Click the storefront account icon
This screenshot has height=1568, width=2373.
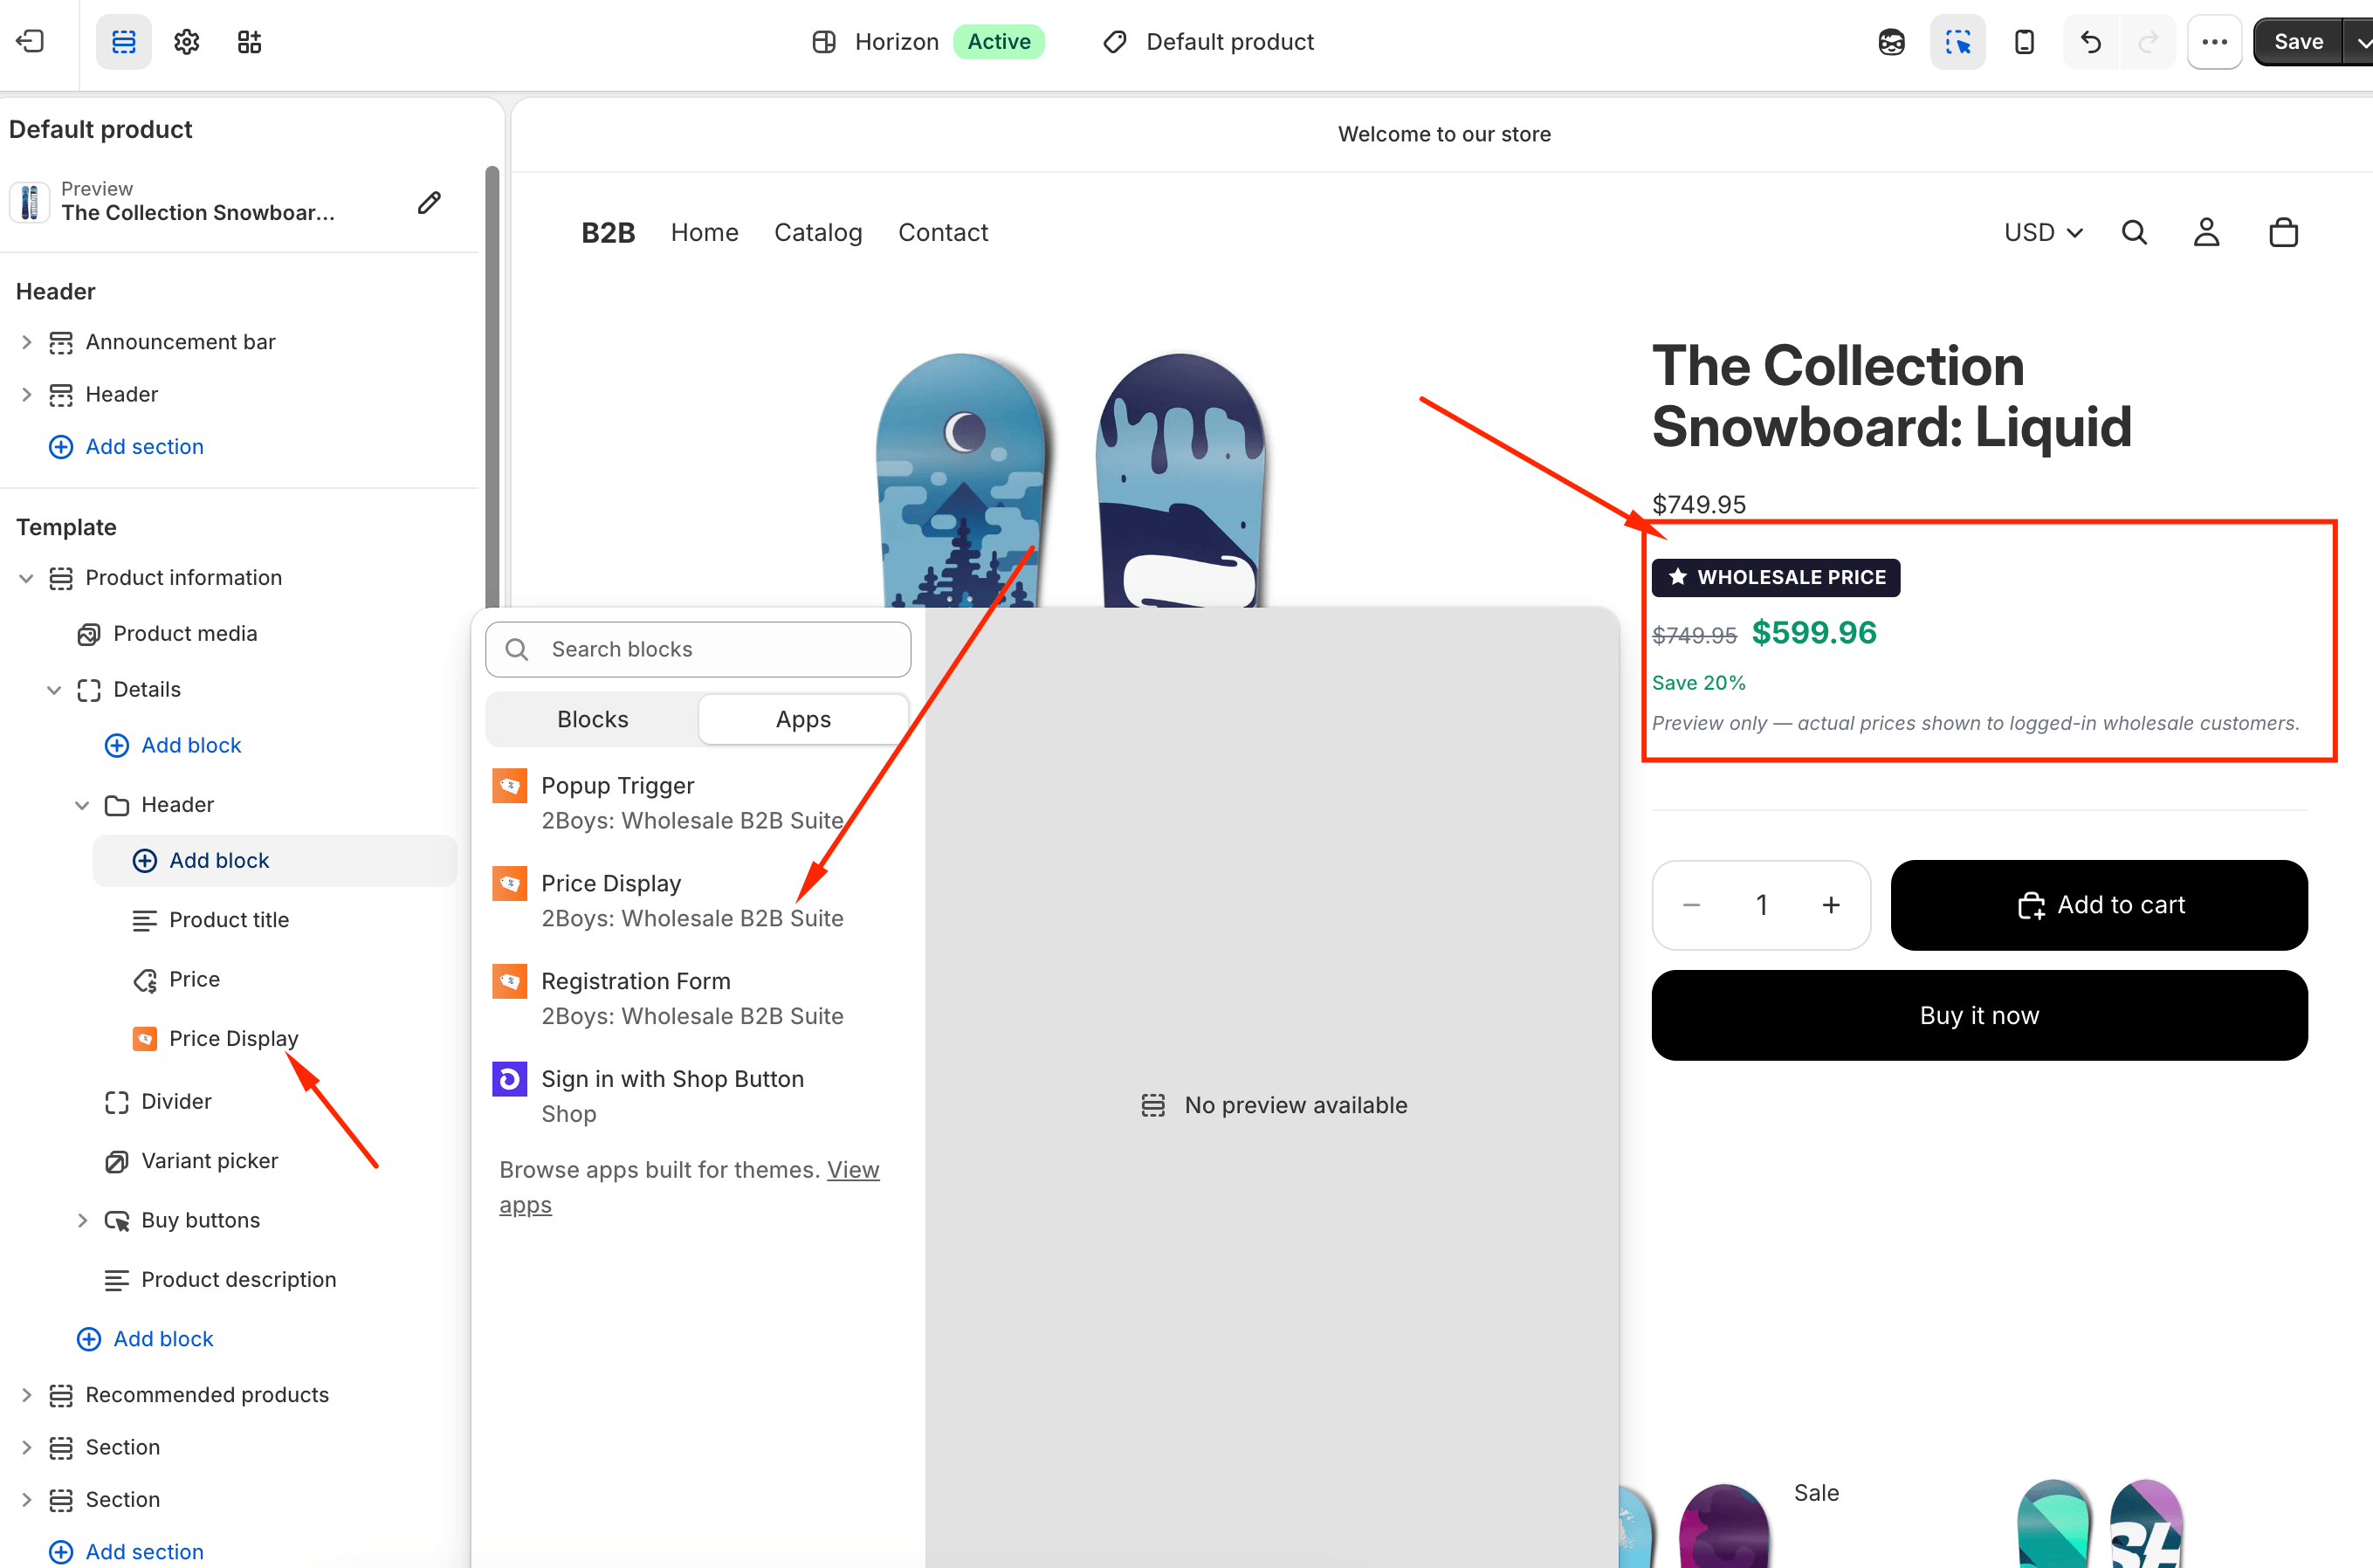point(2206,233)
